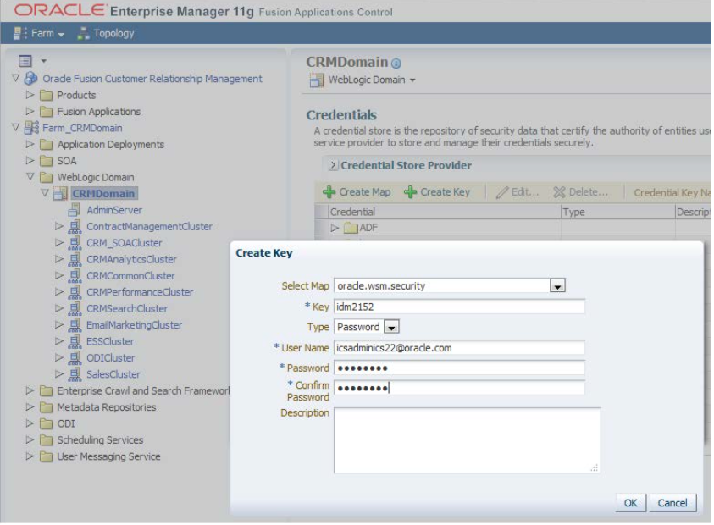
Task: Select Fusion Applications in the tree
Action: pos(99,112)
